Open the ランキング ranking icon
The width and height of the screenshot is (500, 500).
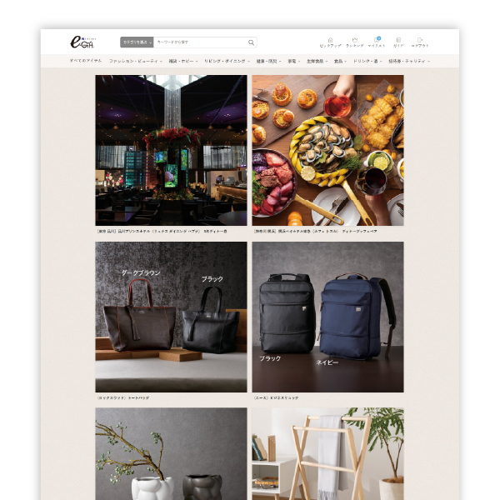pos(354,42)
